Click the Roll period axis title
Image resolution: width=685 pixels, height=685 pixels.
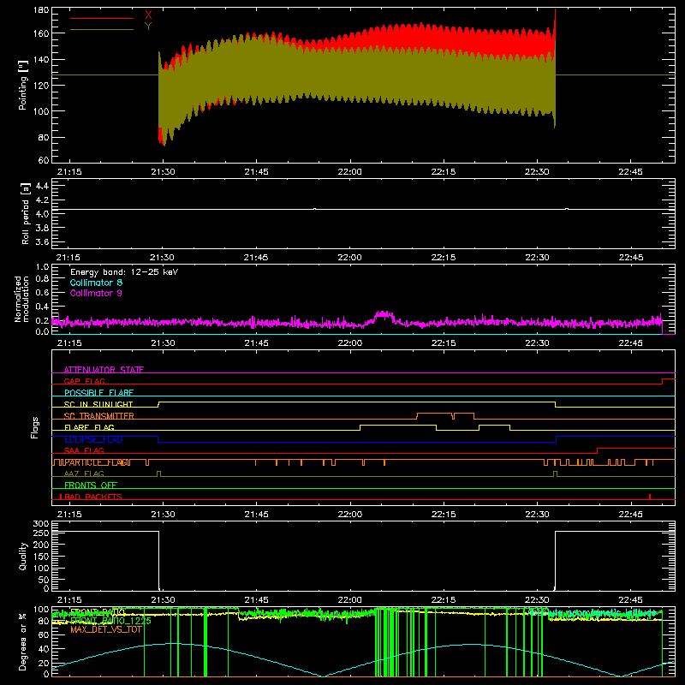coord(25,213)
